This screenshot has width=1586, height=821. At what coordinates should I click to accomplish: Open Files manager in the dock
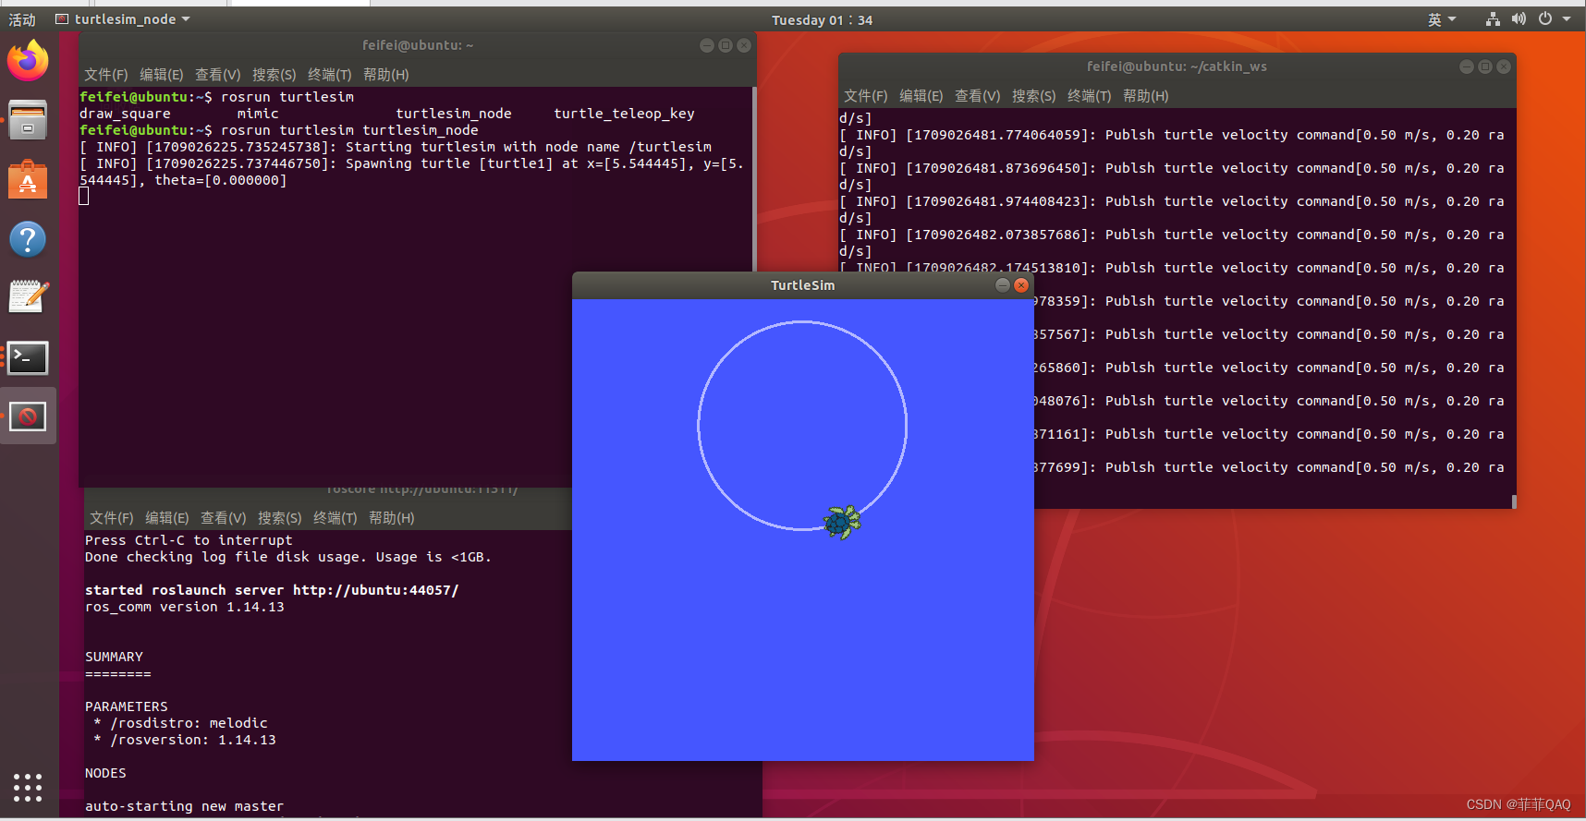click(x=28, y=120)
